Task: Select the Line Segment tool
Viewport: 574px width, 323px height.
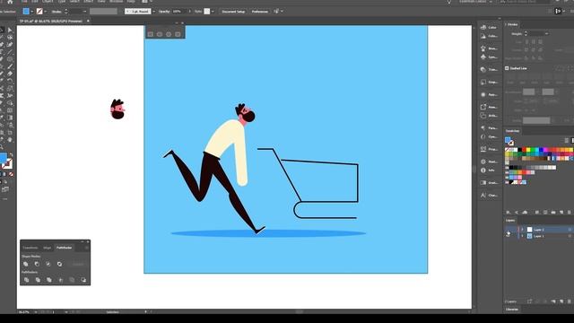Action: [x=10, y=52]
